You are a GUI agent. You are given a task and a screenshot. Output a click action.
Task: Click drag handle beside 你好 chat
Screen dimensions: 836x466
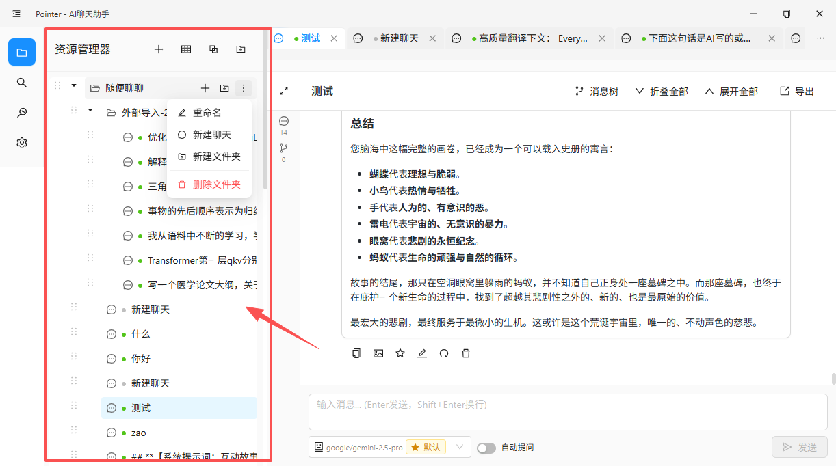74,356
